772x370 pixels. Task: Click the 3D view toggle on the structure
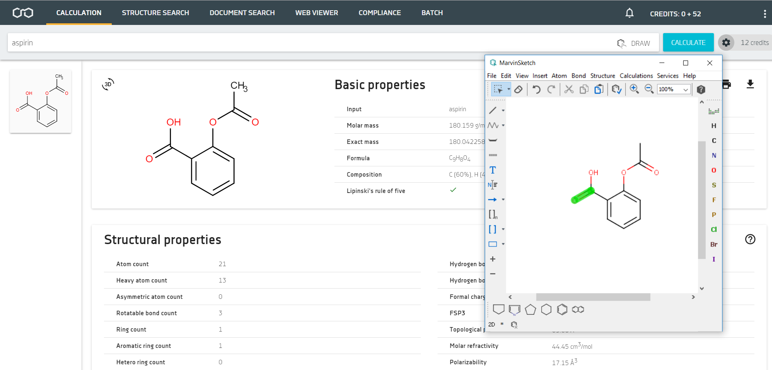click(108, 84)
